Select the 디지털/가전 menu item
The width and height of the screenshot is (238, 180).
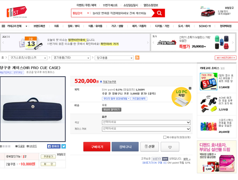coord(162,26)
